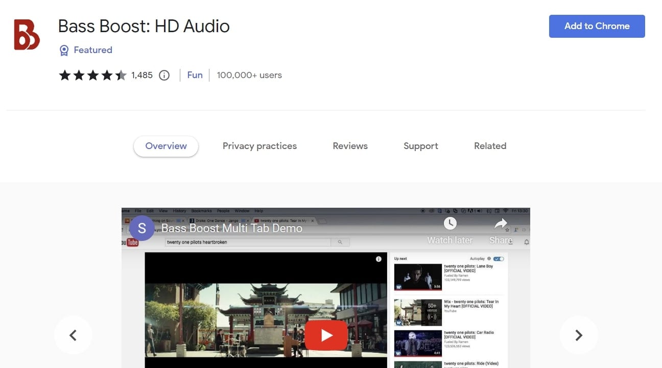The image size is (662, 368).
Task: Click the magnifier in the YouTube search bar
Action: [340, 242]
